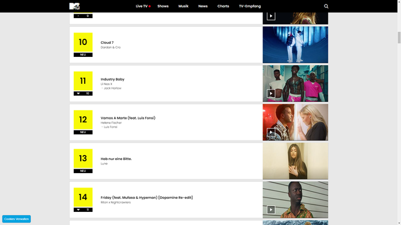Click the yellow rank 10 badge
The width and height of the screenshot is (401, 225).
point(83,42)
